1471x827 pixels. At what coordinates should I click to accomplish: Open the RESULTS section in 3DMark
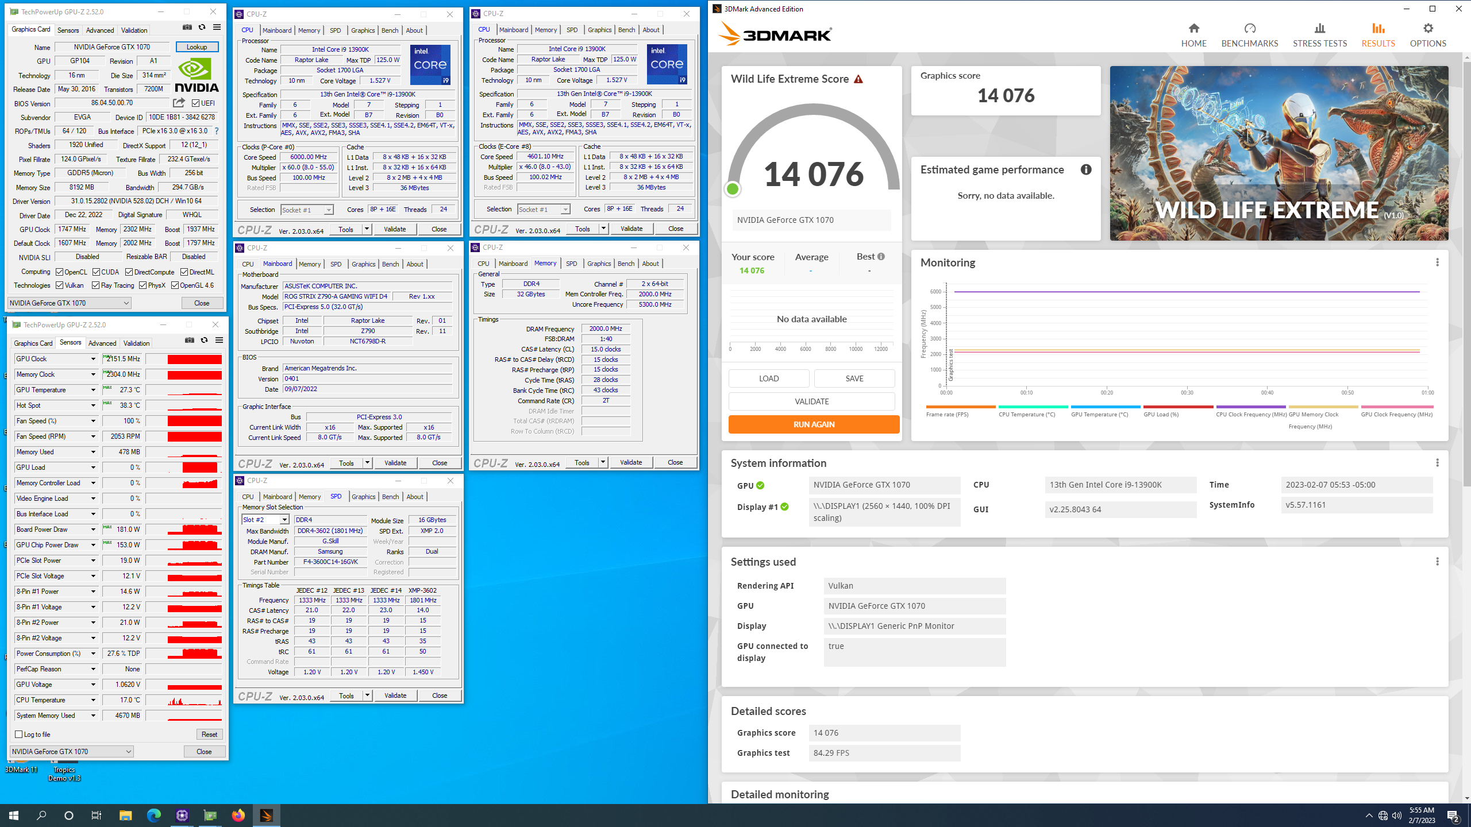1378,35
